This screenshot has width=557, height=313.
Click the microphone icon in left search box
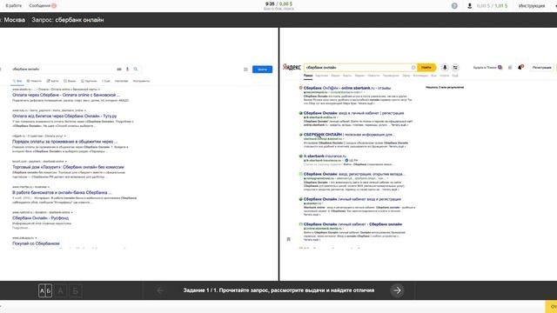click(127, 70)
